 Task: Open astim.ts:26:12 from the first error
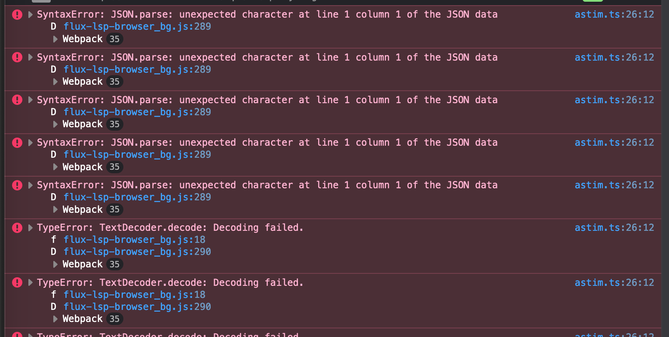(614, 14)
